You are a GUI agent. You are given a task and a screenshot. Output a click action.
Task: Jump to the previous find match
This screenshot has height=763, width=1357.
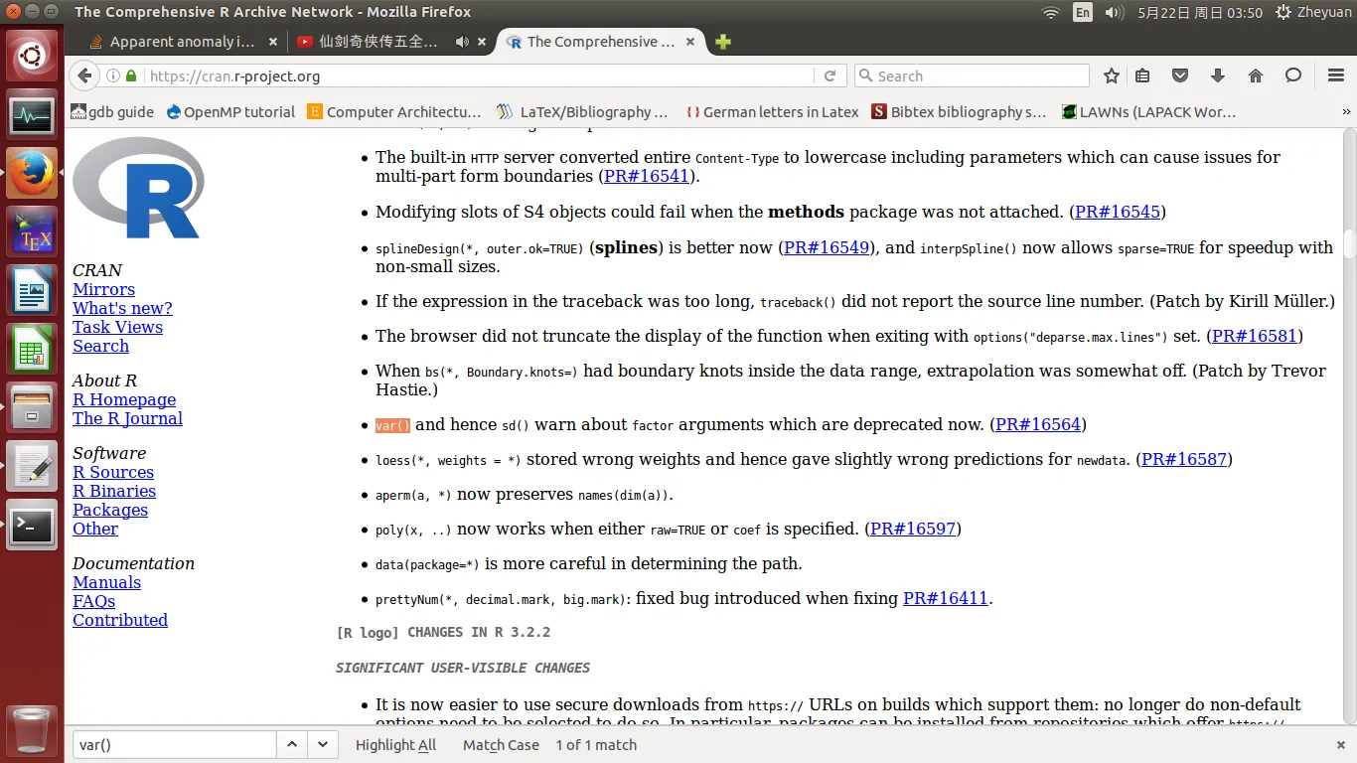[292, 744]
